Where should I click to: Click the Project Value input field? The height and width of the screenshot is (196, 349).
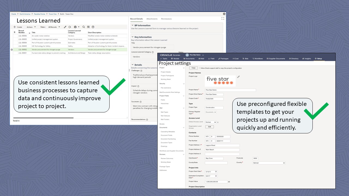(216, 182)
